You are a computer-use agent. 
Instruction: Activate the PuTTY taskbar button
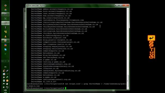click(5, 23)
